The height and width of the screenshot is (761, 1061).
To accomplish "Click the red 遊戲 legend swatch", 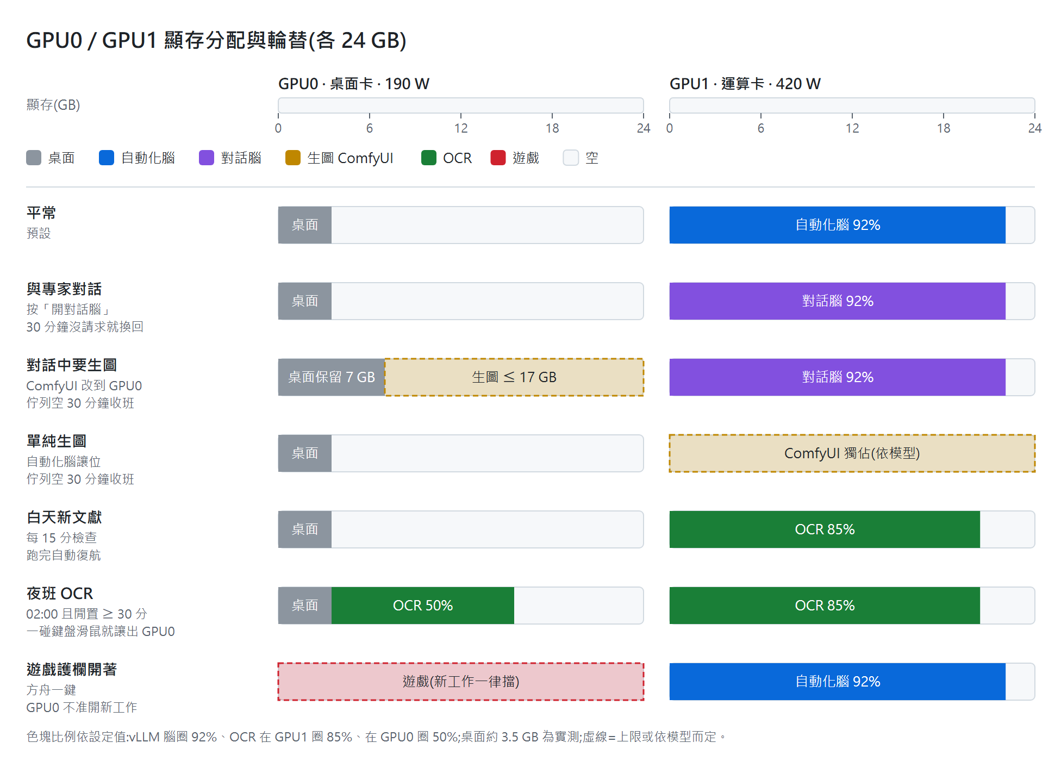I will [x=498, y=158].
